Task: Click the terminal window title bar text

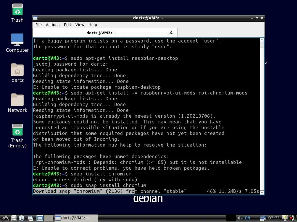Action: (x=148, y=18)
